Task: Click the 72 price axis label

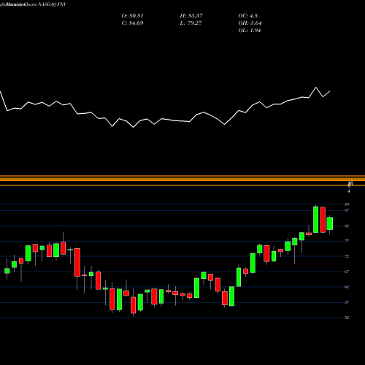Action: pos(347,256)
